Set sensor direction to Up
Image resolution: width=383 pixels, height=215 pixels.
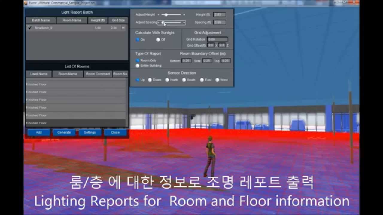coord(138,80)
